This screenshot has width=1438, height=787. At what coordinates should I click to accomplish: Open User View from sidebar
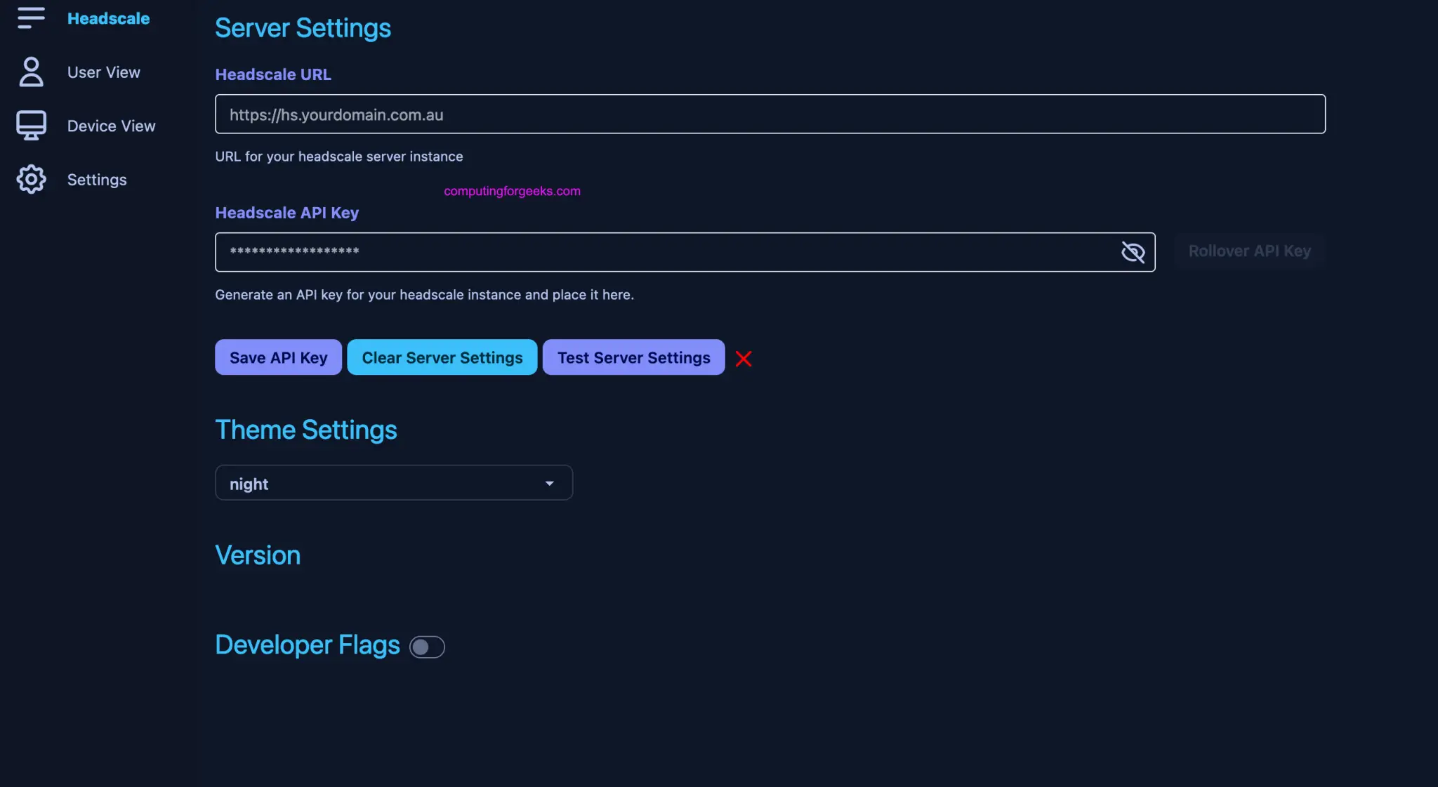point(104,71)
